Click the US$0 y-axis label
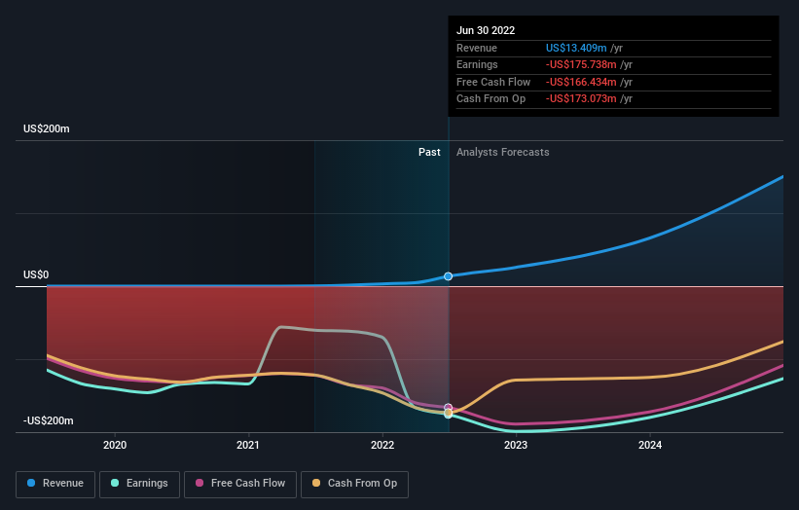 click(x=36, y=275)
